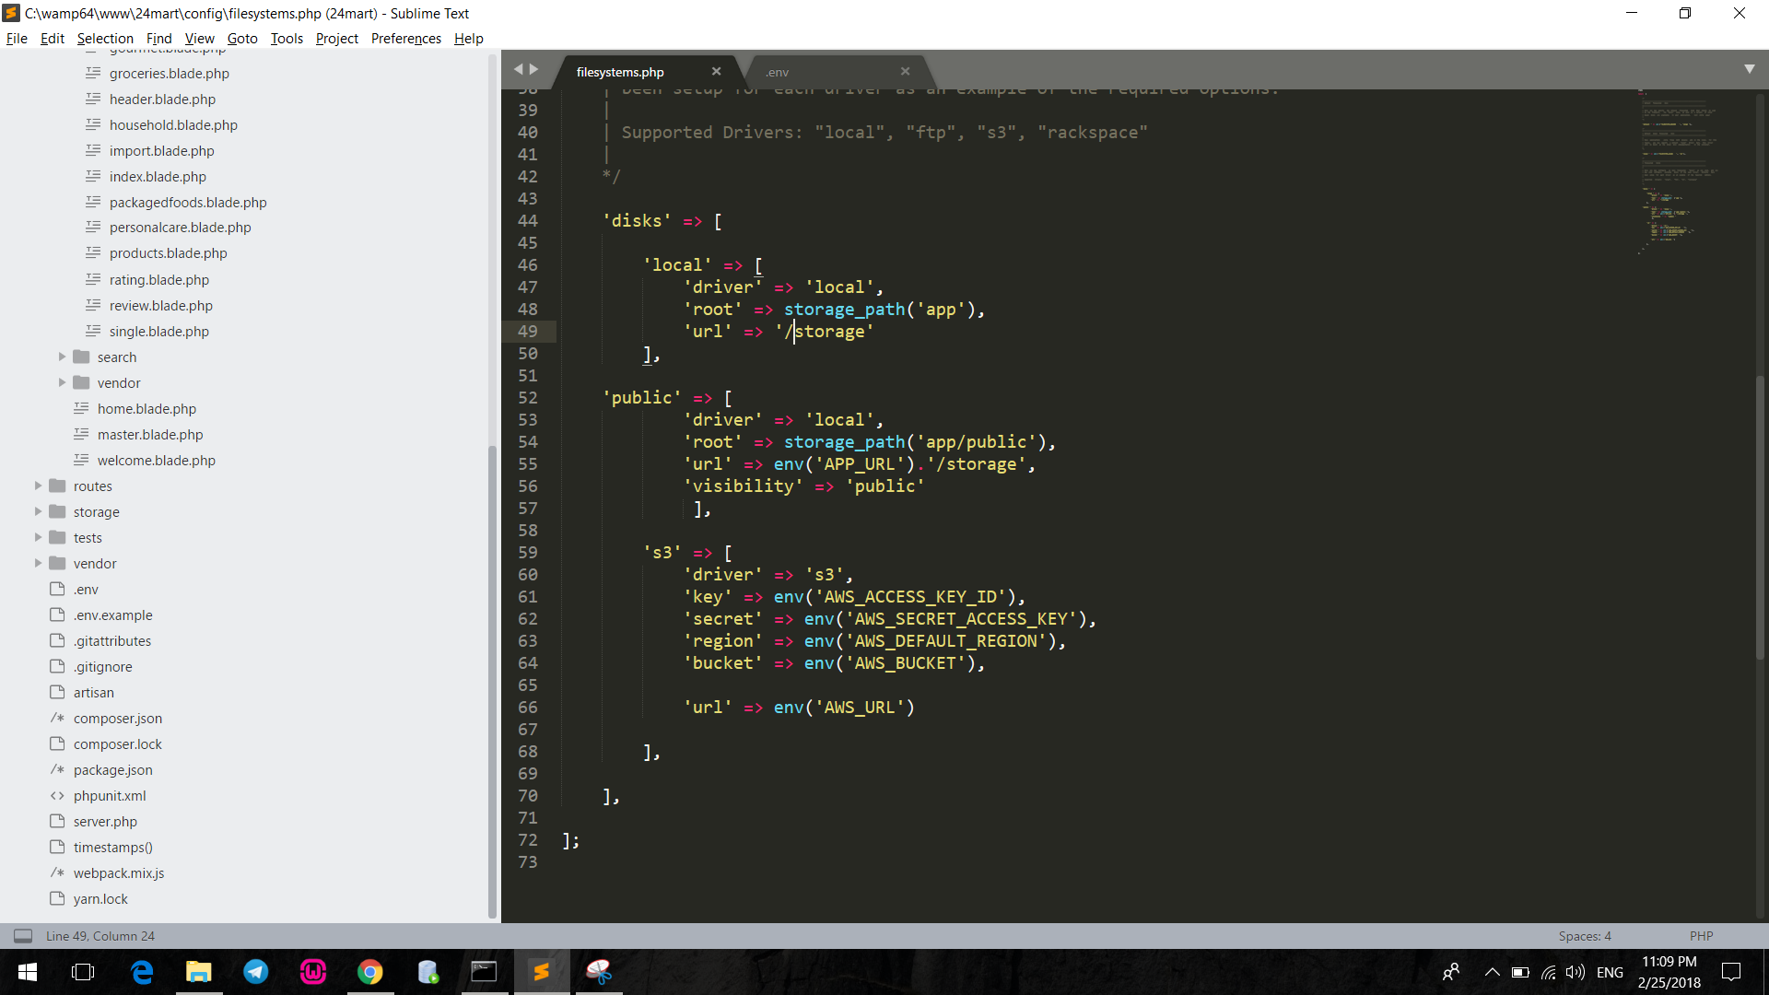Click the Sublime Text icon in the taskbar
1769x995 pixels.
click(541, 971)
